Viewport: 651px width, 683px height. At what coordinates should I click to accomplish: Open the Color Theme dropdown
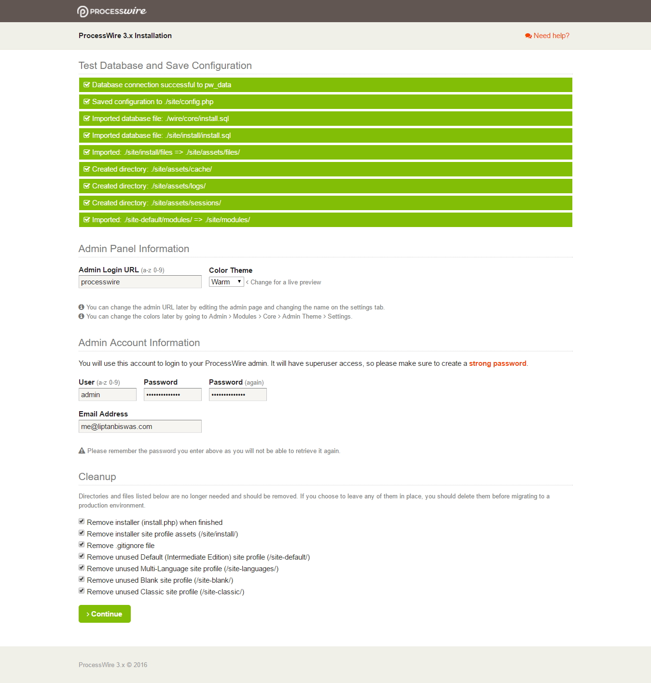(226, 282)
